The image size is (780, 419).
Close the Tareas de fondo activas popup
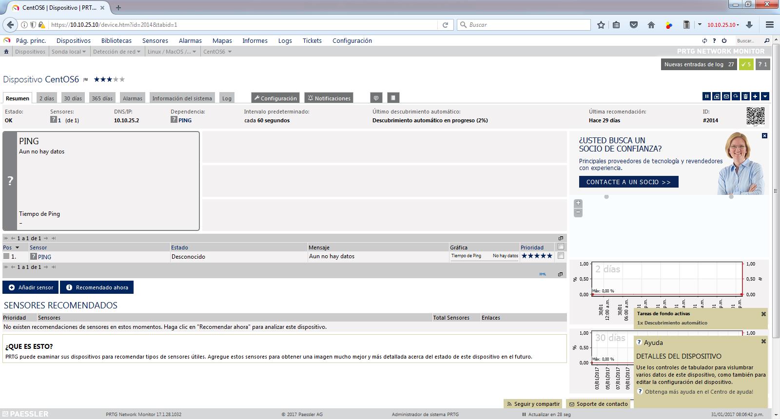(x=763, y=314)
